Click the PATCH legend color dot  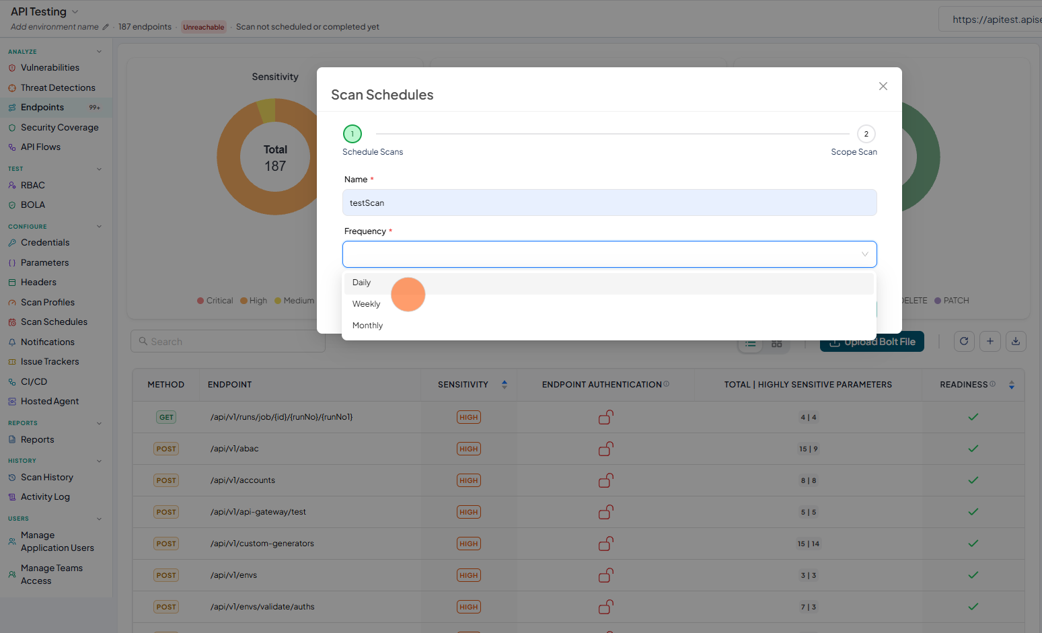(938, 301)
